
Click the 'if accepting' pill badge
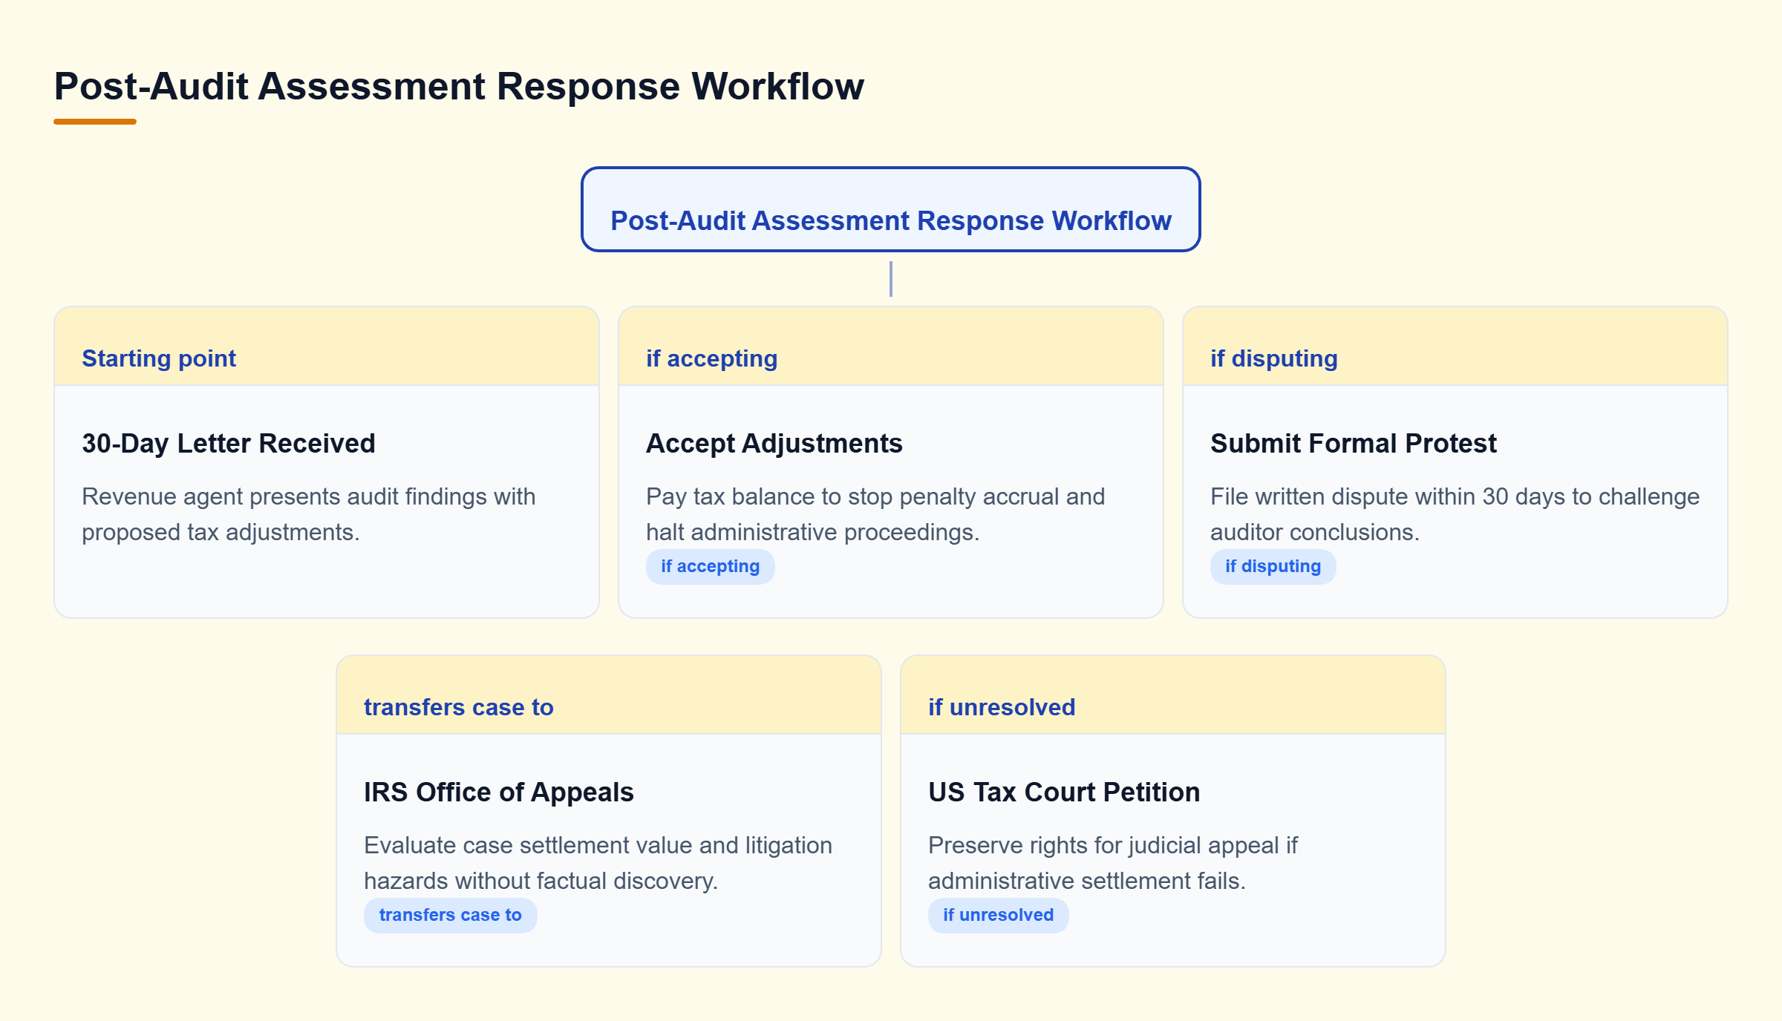tap(711, 566)
